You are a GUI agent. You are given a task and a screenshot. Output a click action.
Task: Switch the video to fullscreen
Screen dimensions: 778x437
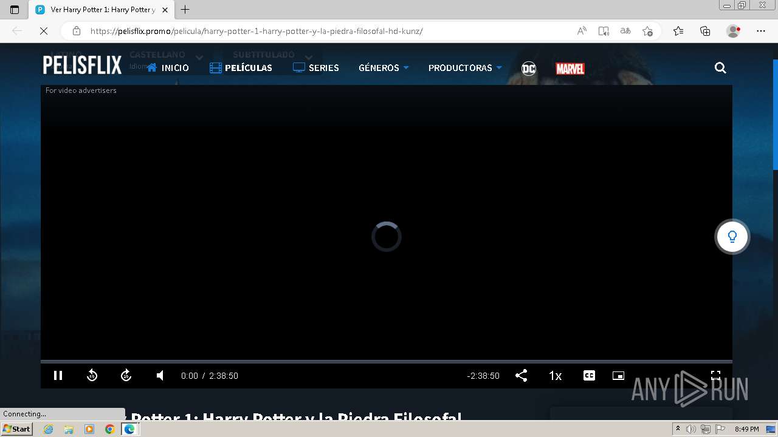(715, 376)
